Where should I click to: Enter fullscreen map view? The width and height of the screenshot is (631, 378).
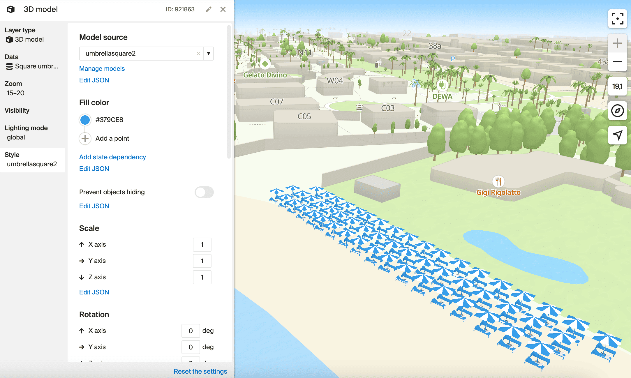click(617, 19)
